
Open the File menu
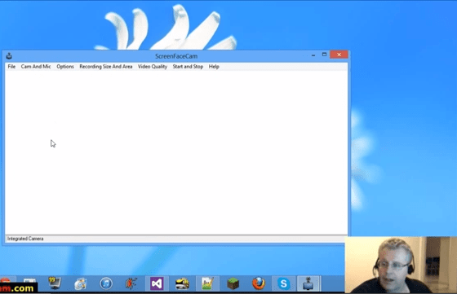11,67
